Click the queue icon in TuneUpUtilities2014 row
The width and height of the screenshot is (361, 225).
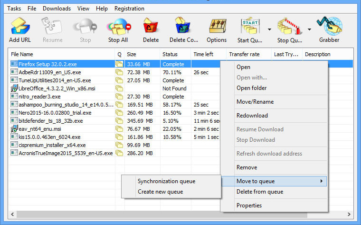(119, 80)
